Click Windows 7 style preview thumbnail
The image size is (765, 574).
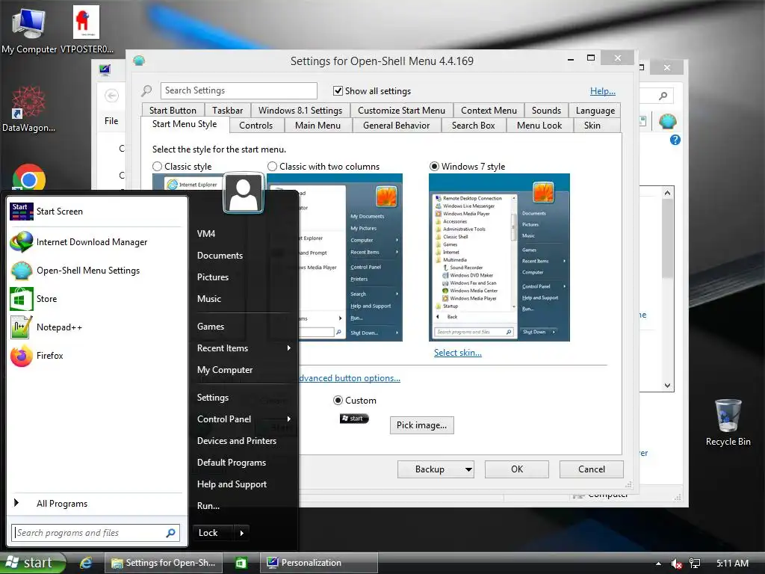coord(499,257)
